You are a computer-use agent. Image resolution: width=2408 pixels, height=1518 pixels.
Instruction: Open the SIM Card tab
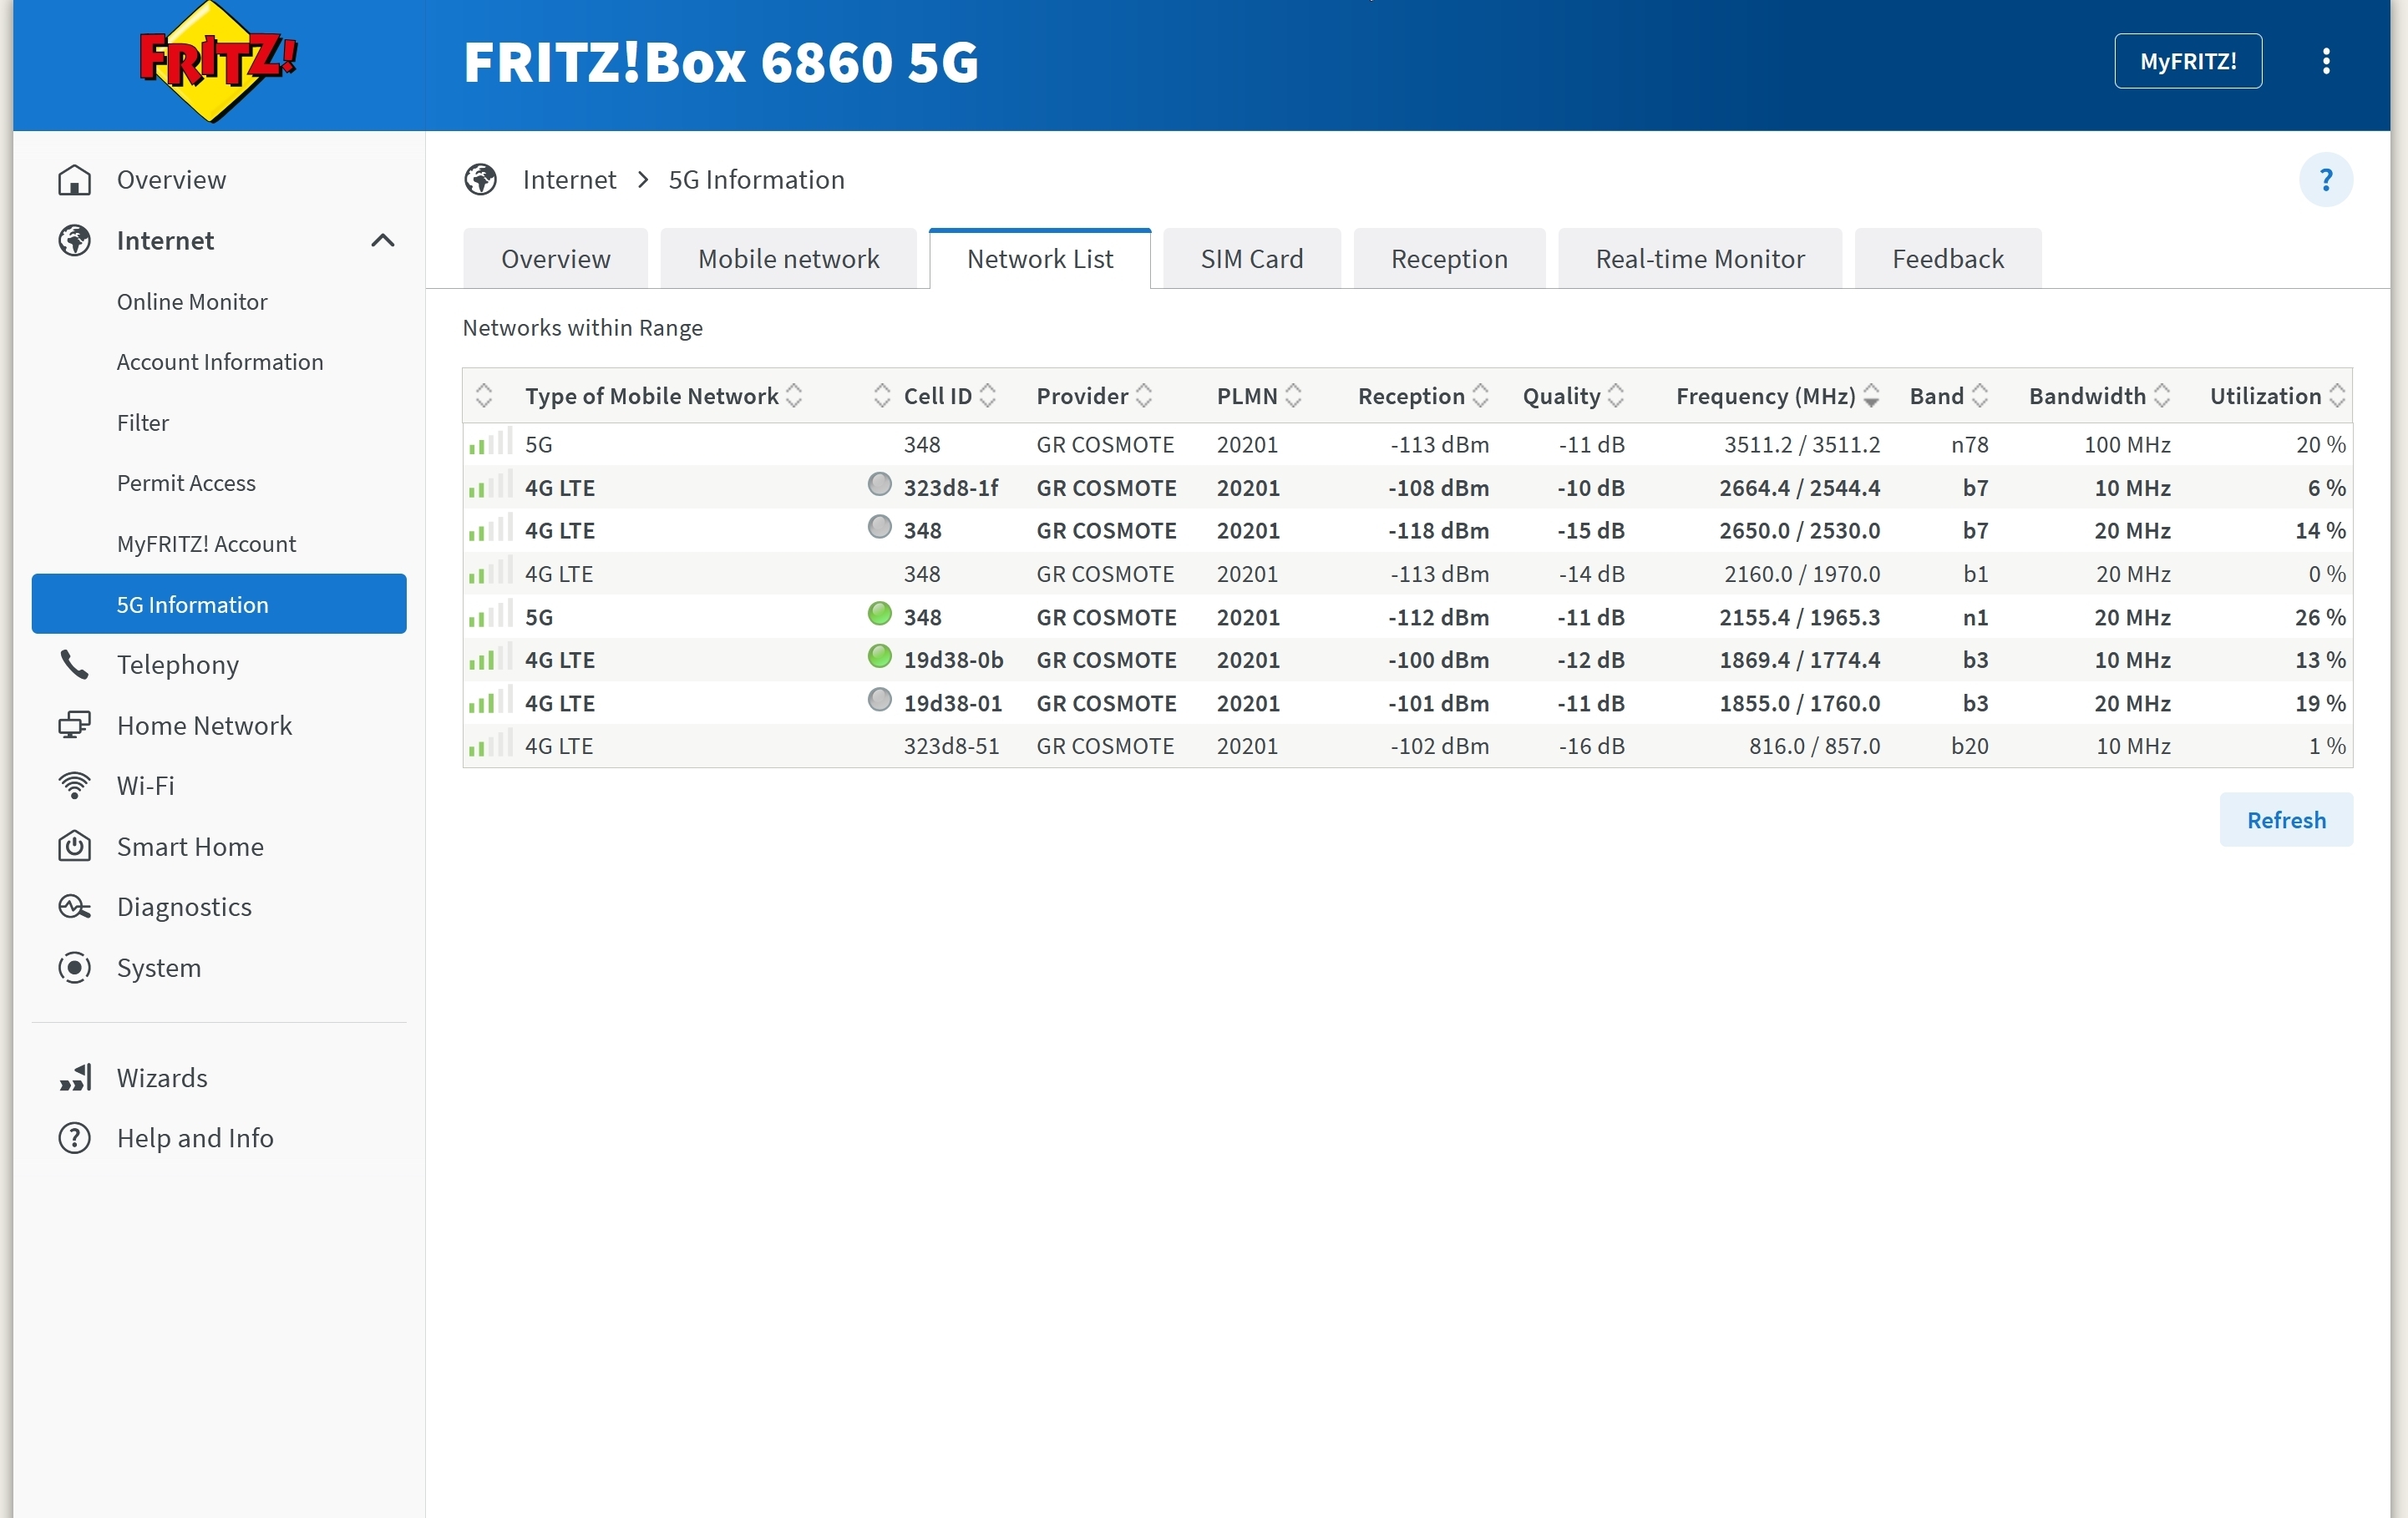point(1251,259)
